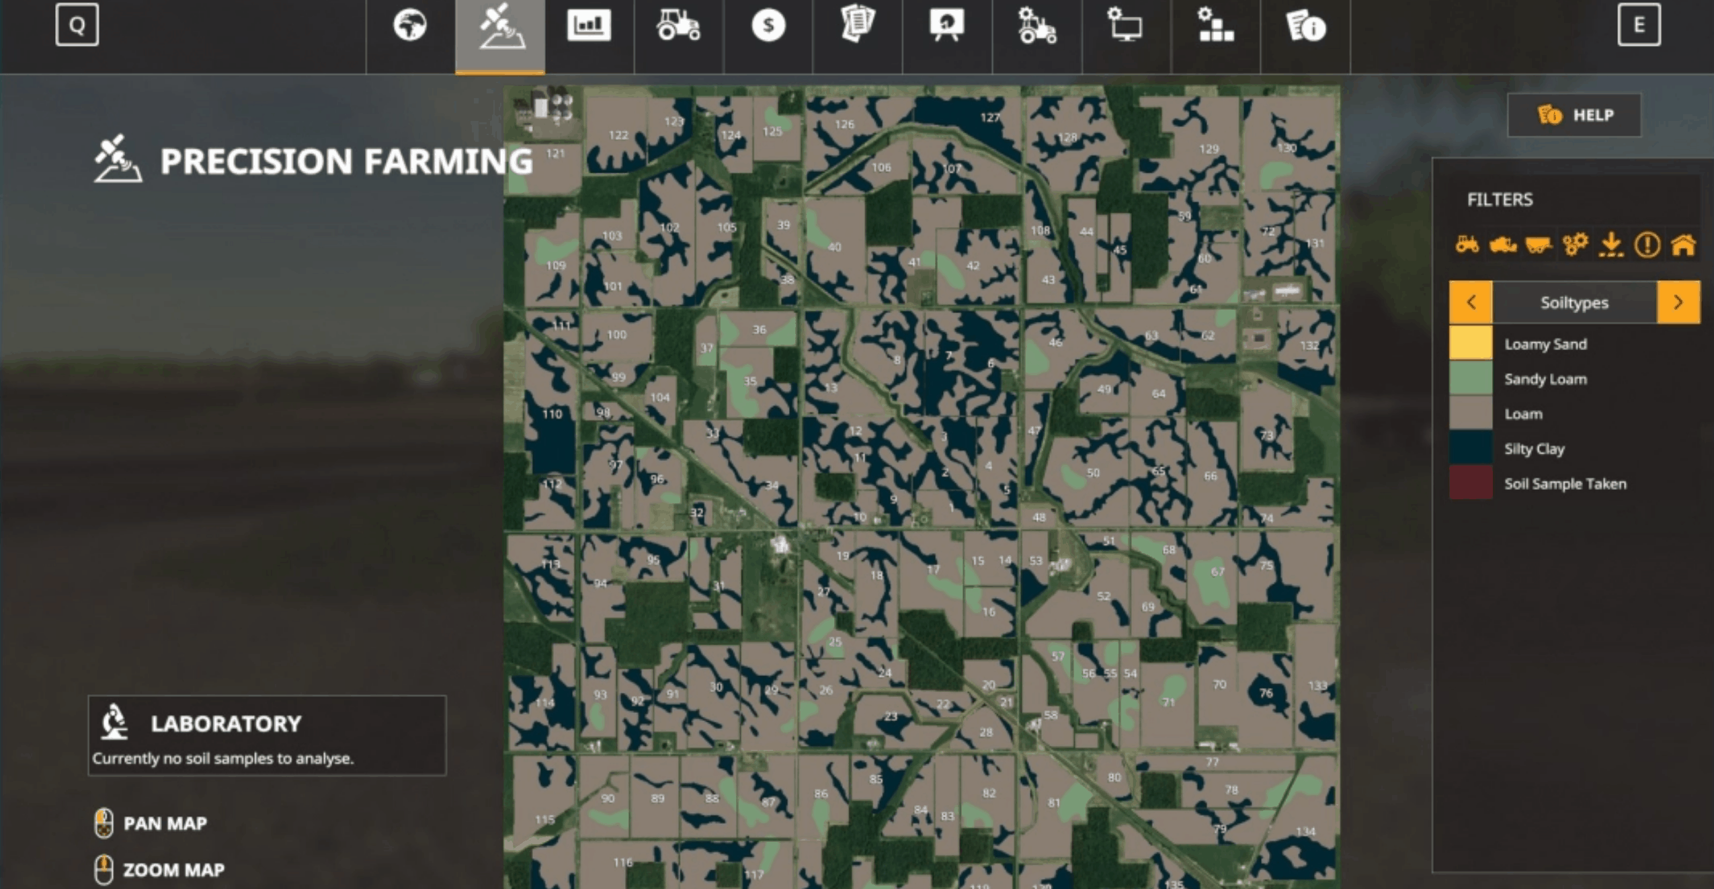Click the HELP button
Viewport: 1714px width, 889px height.
(x=1574, y=116)
